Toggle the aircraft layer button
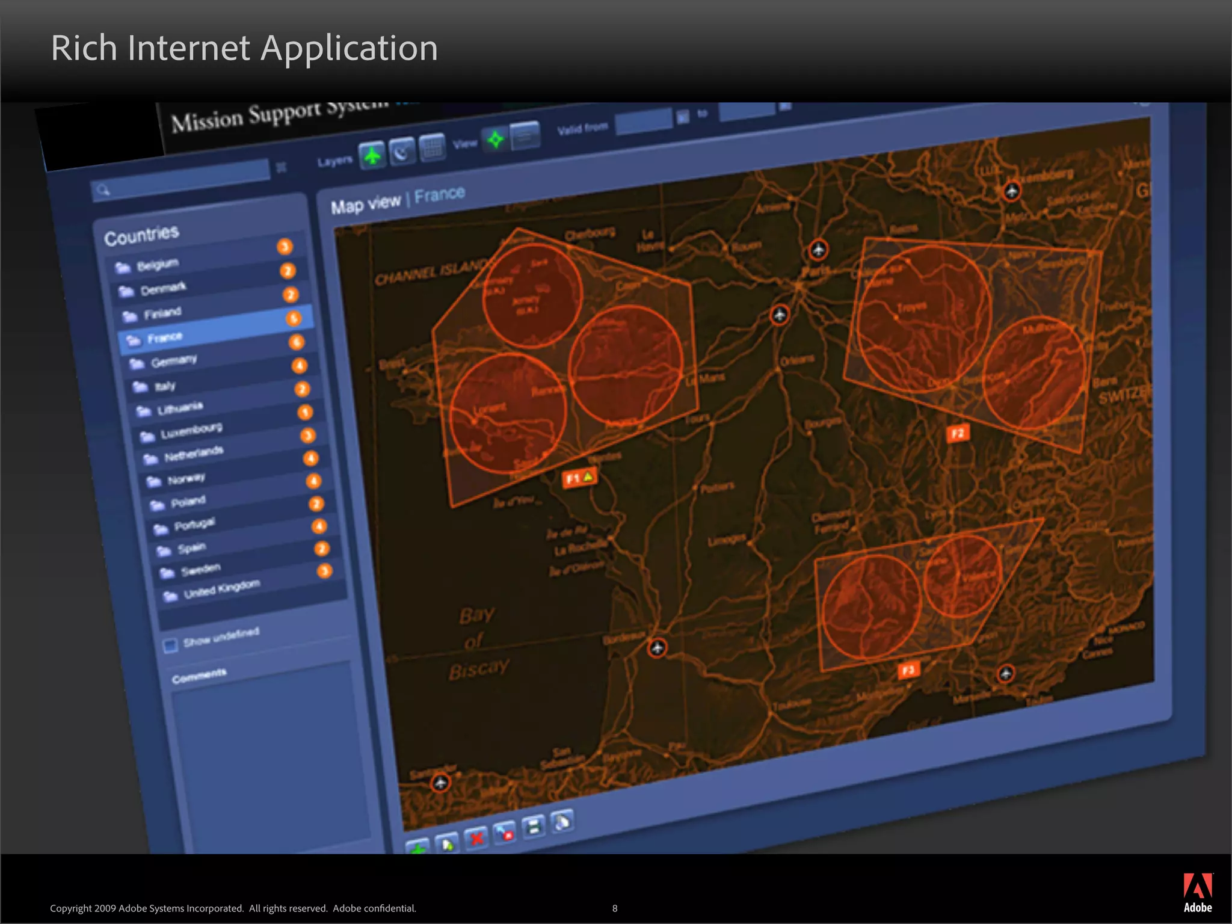Screen dimensions: 1232x924 372,156
